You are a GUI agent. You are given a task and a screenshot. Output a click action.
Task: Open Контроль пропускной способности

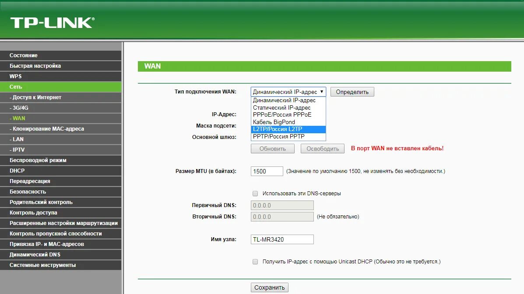click(x=60, y=234)
